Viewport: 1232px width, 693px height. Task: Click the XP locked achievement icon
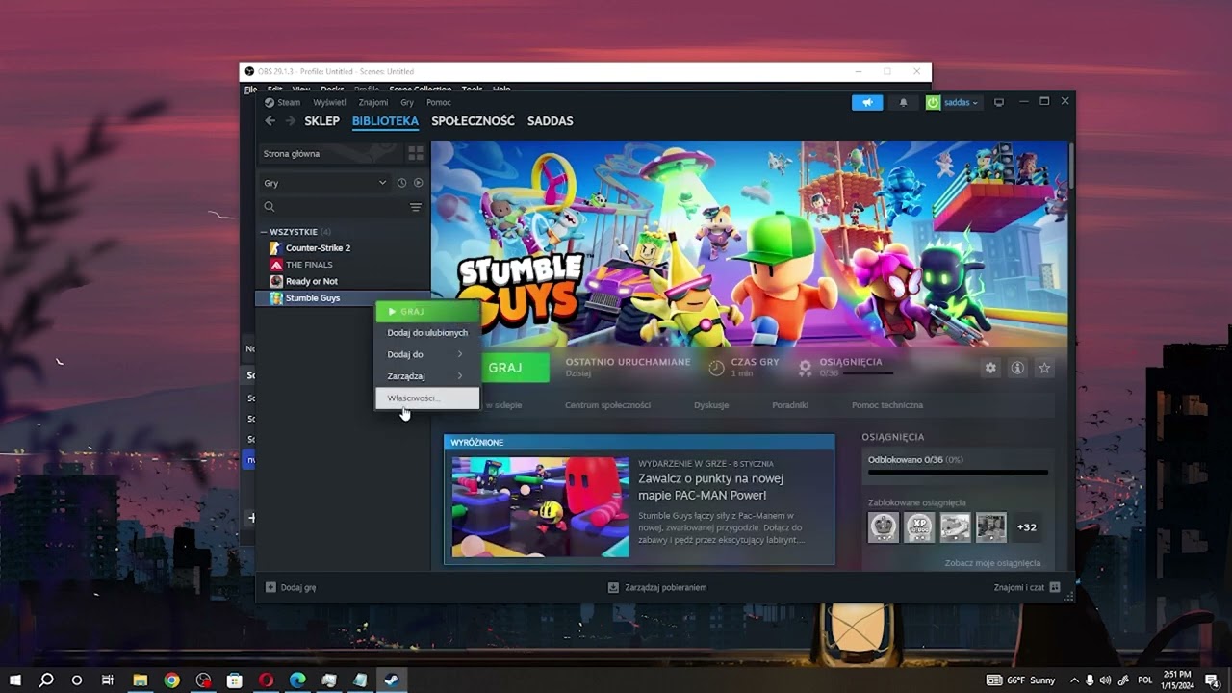pos(919,527)
